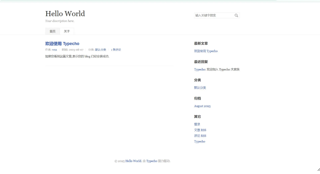Click the 登录 login link

click(196, 124)
